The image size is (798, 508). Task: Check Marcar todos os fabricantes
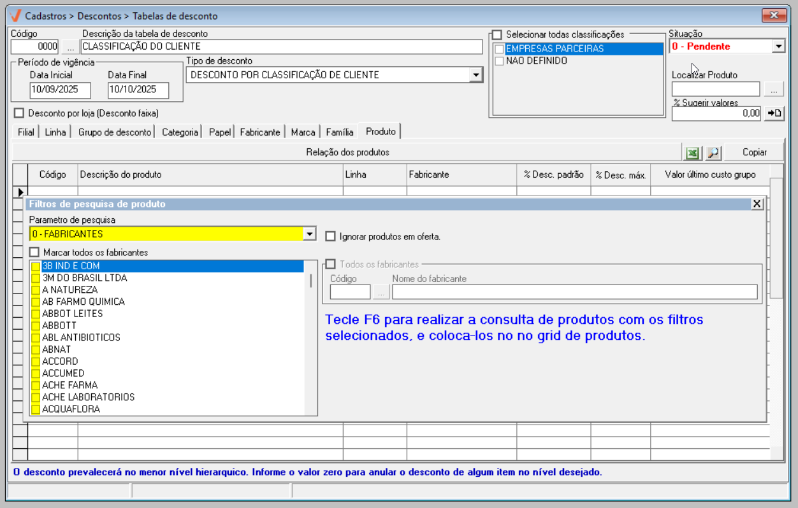click(34, 253)
